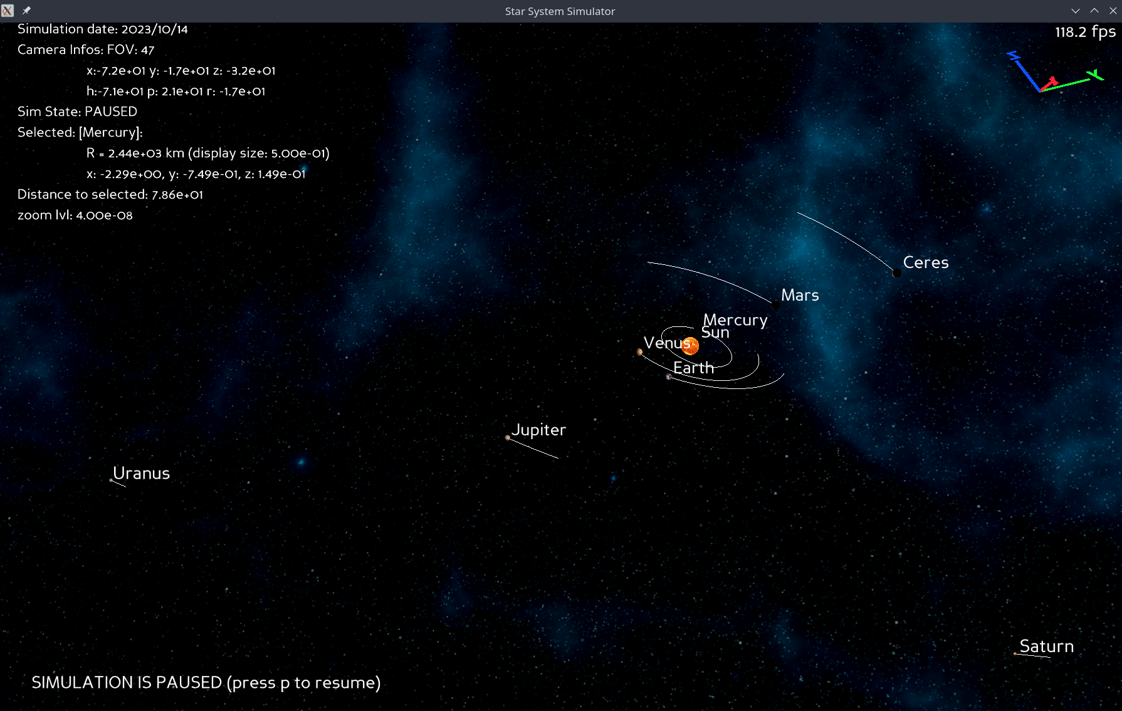Select the Saturn label
Screen dimensions: 1122x711
click(x=1047, y=646)
